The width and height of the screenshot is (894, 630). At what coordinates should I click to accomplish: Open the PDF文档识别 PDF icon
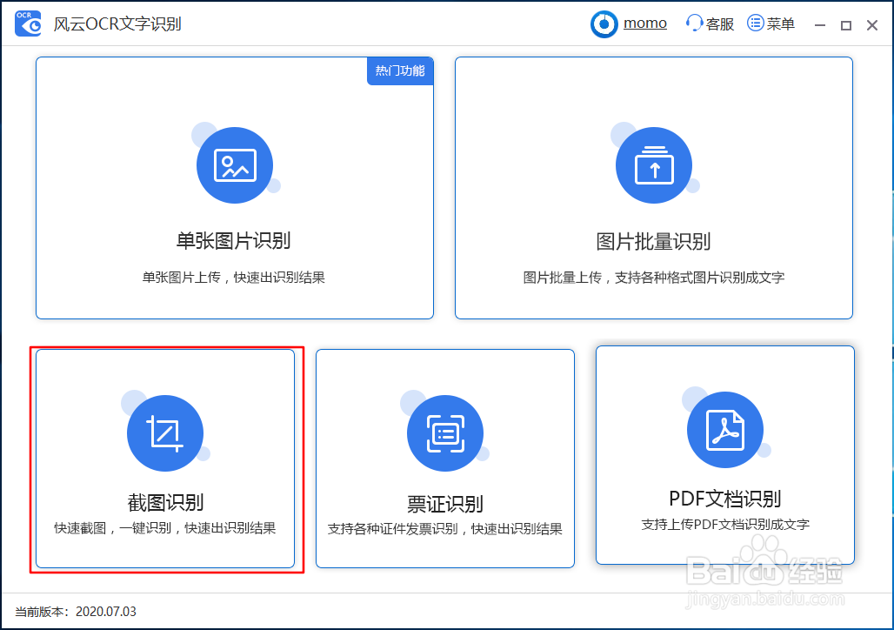(724, 429)
